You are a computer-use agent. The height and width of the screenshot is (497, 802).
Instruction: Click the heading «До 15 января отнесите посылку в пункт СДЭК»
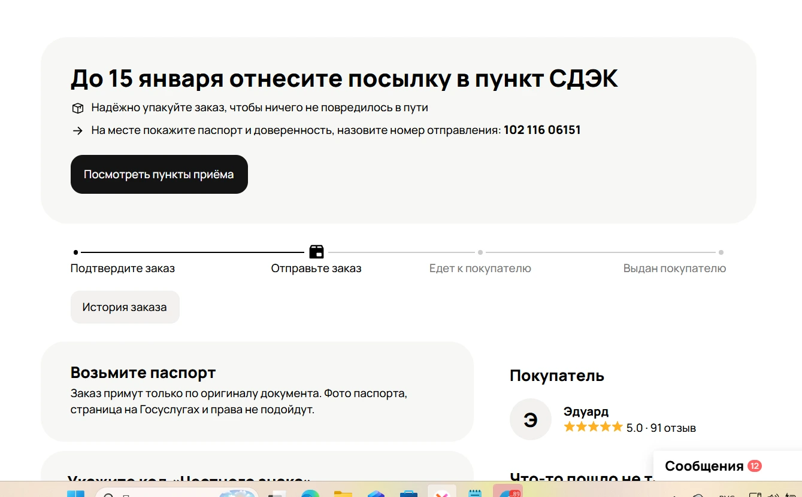(x=344, y=78)
